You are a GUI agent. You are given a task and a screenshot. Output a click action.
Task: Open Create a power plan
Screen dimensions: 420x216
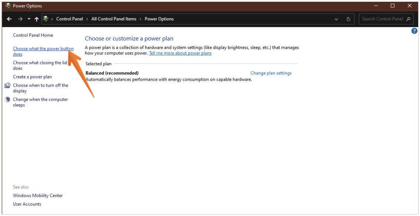pyautogui.click(x=32, y=77)
